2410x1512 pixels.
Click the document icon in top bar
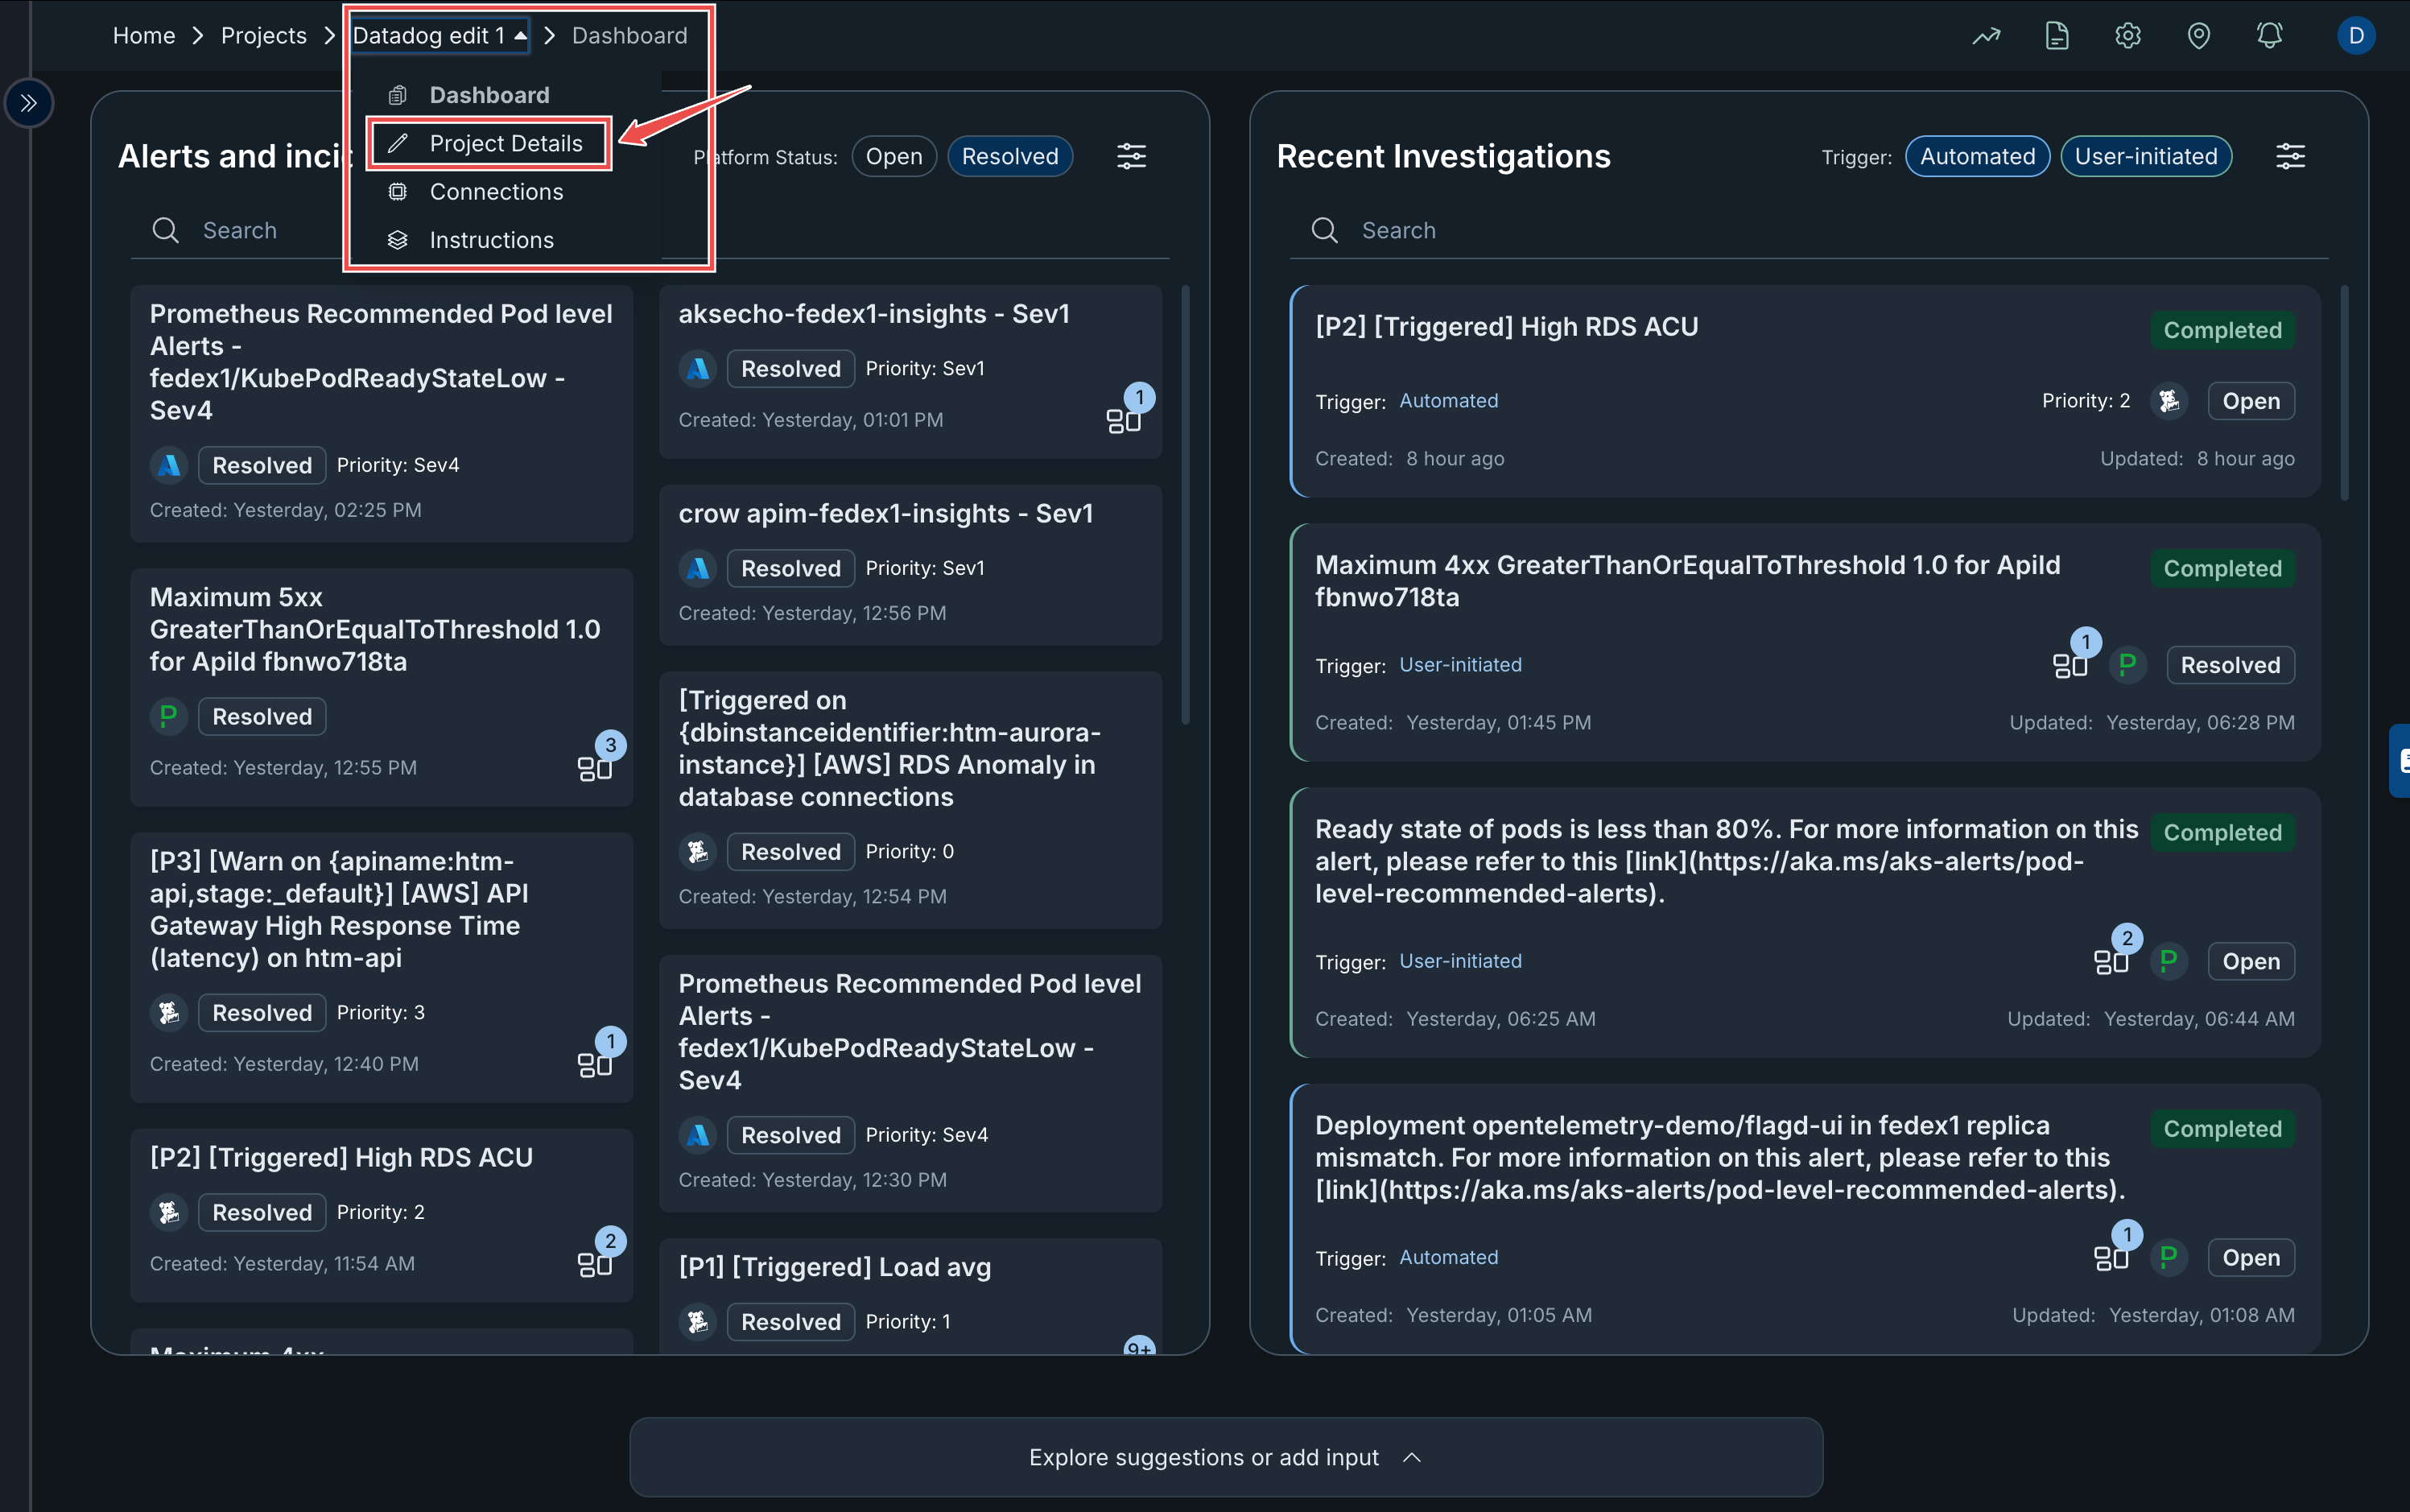2057,37
